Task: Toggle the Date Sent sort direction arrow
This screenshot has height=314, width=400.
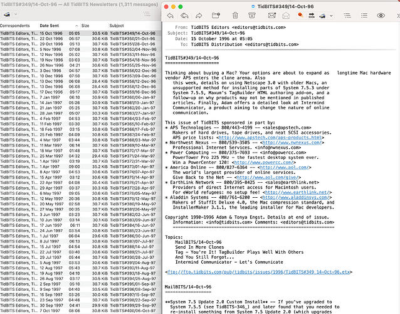Action: point(76,26)
